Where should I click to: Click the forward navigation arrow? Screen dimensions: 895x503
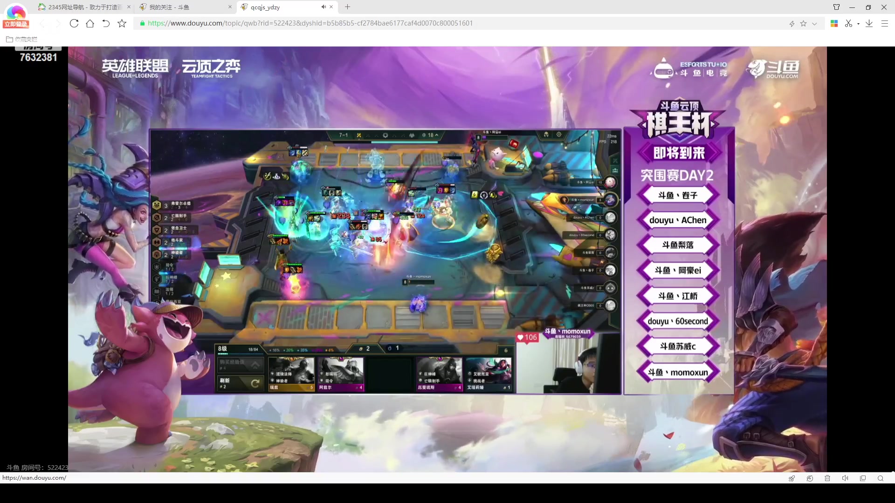(58, 23)
